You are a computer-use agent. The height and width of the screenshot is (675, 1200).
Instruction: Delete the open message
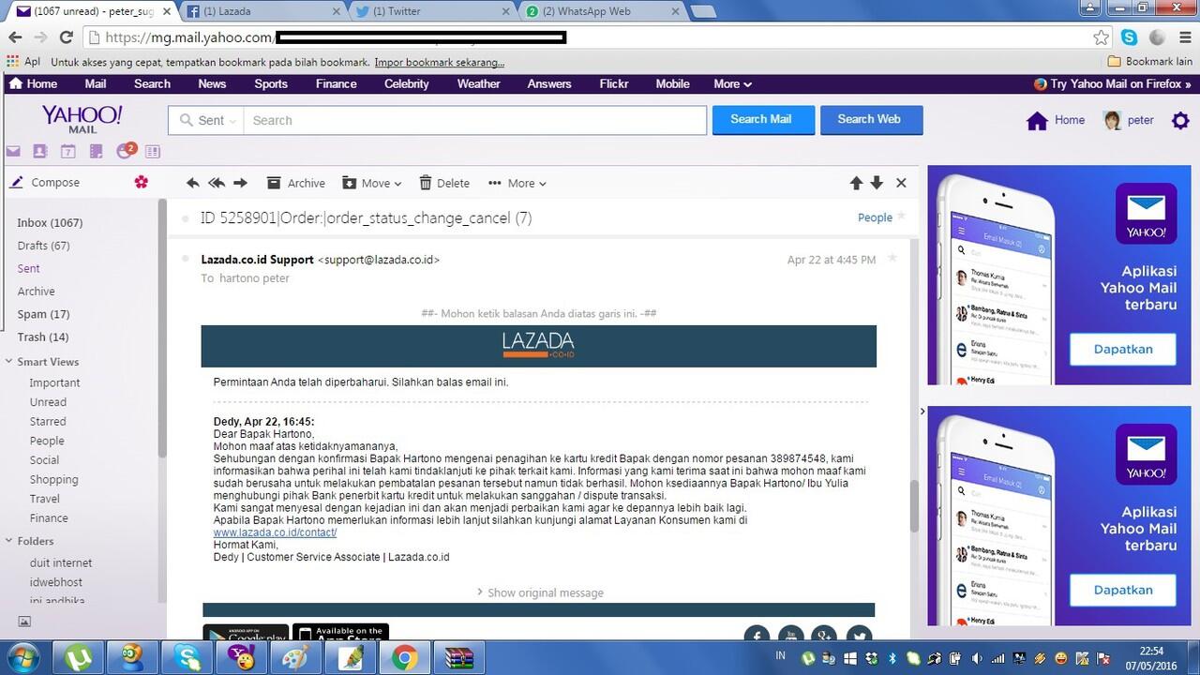(444, 183)
